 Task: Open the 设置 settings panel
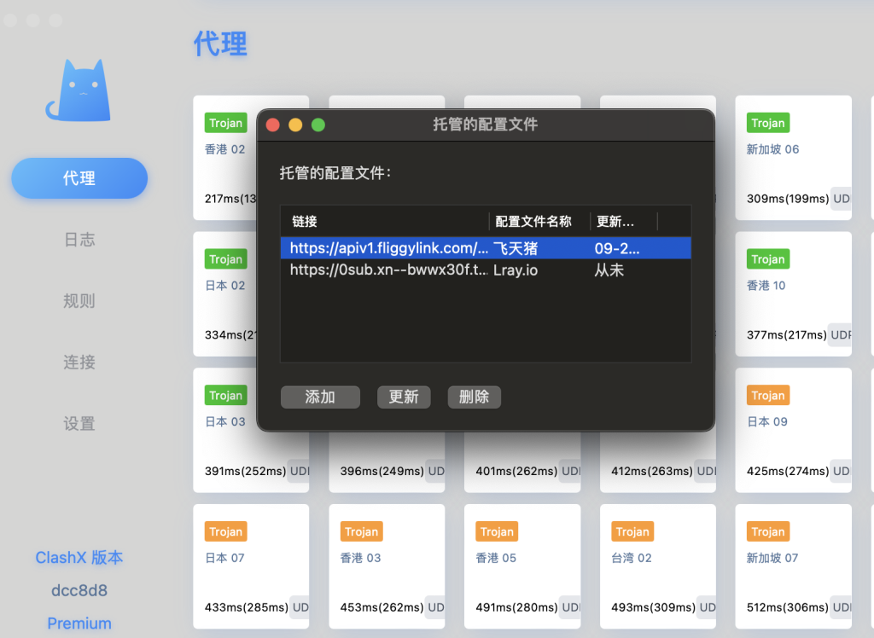click(x=79, y=424)
